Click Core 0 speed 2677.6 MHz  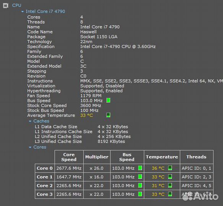(69, 168)
